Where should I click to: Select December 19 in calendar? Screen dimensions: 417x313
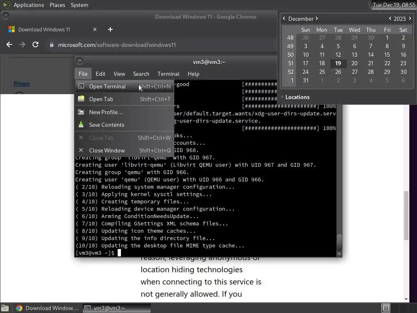(x=338, y=63)
